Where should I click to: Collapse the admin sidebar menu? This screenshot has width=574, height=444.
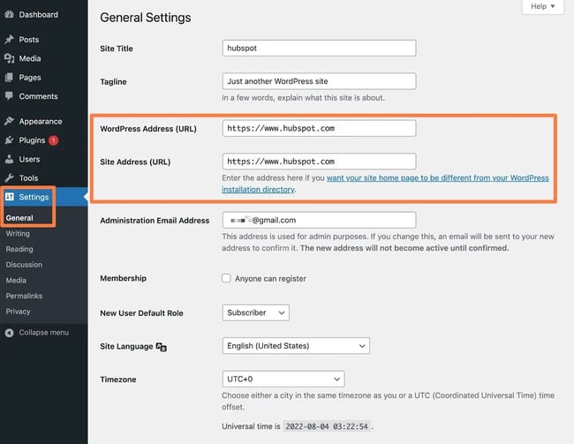[x=36, y=333]
